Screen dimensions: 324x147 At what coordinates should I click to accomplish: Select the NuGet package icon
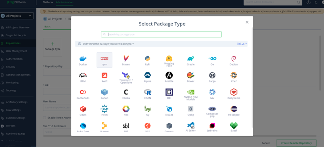[x=169, y=110]
